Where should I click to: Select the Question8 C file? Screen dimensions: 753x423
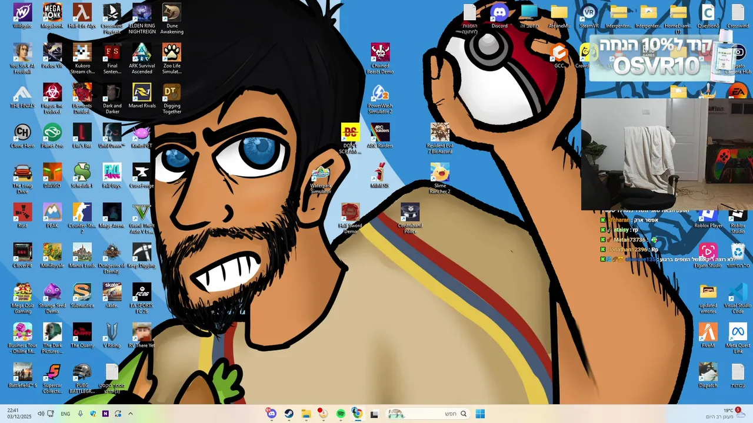click(x=708, y=16)
